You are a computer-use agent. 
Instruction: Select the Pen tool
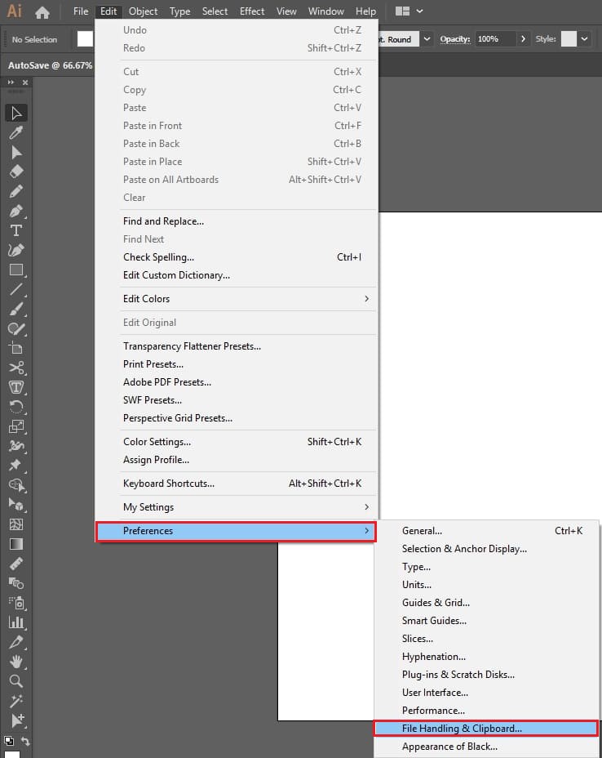(x=16, y=212)
